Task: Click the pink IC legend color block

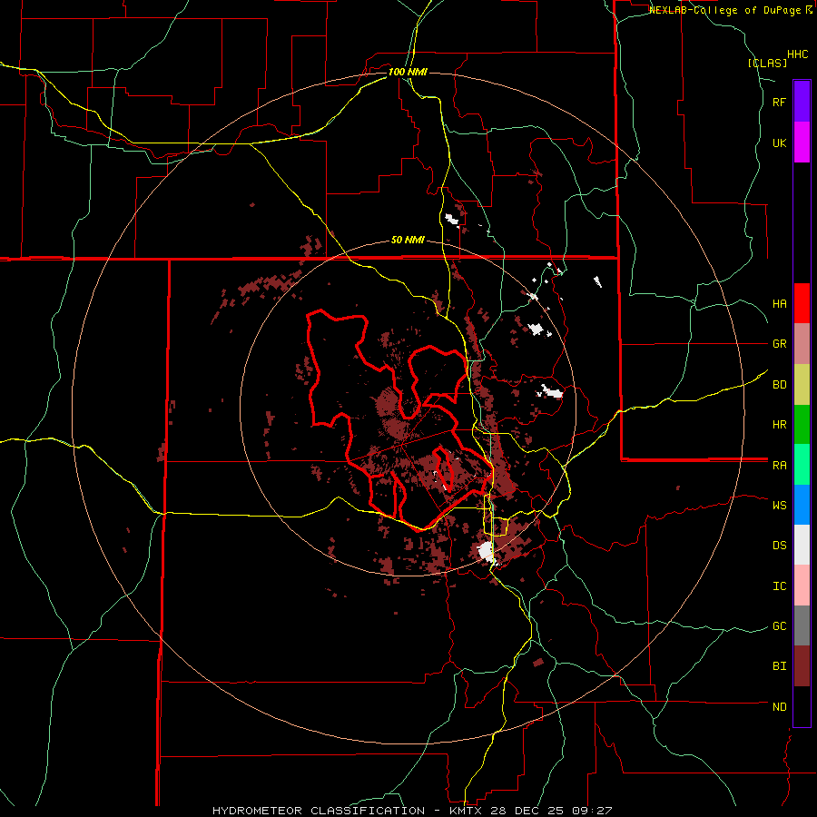Action: coord(802,586)
